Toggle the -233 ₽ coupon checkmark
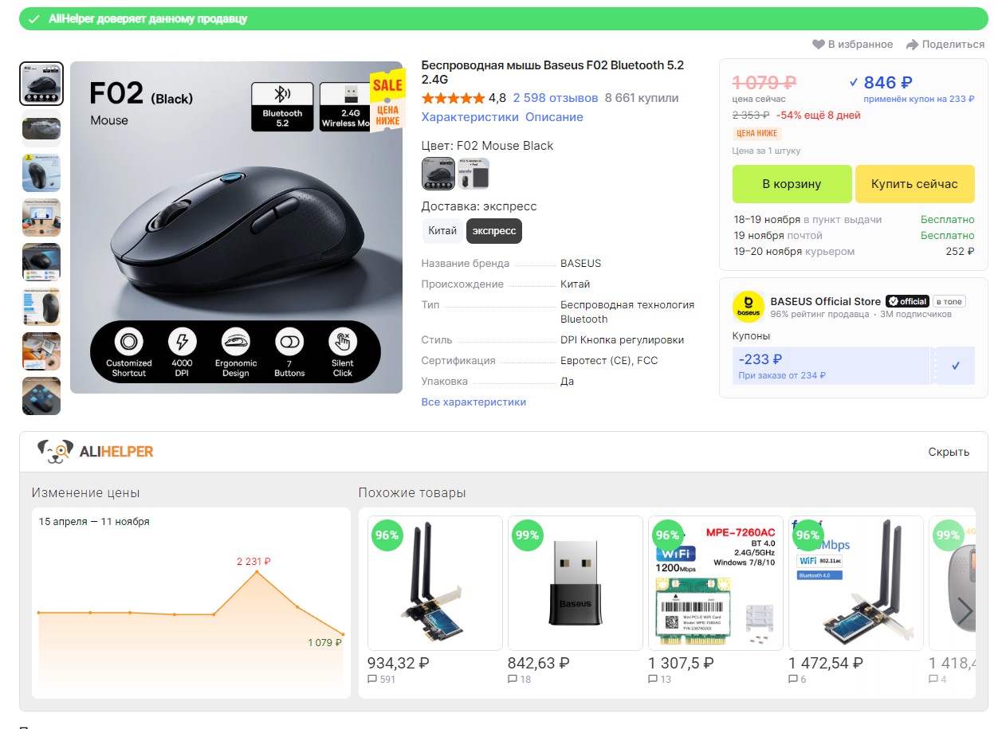 point(956,366)
